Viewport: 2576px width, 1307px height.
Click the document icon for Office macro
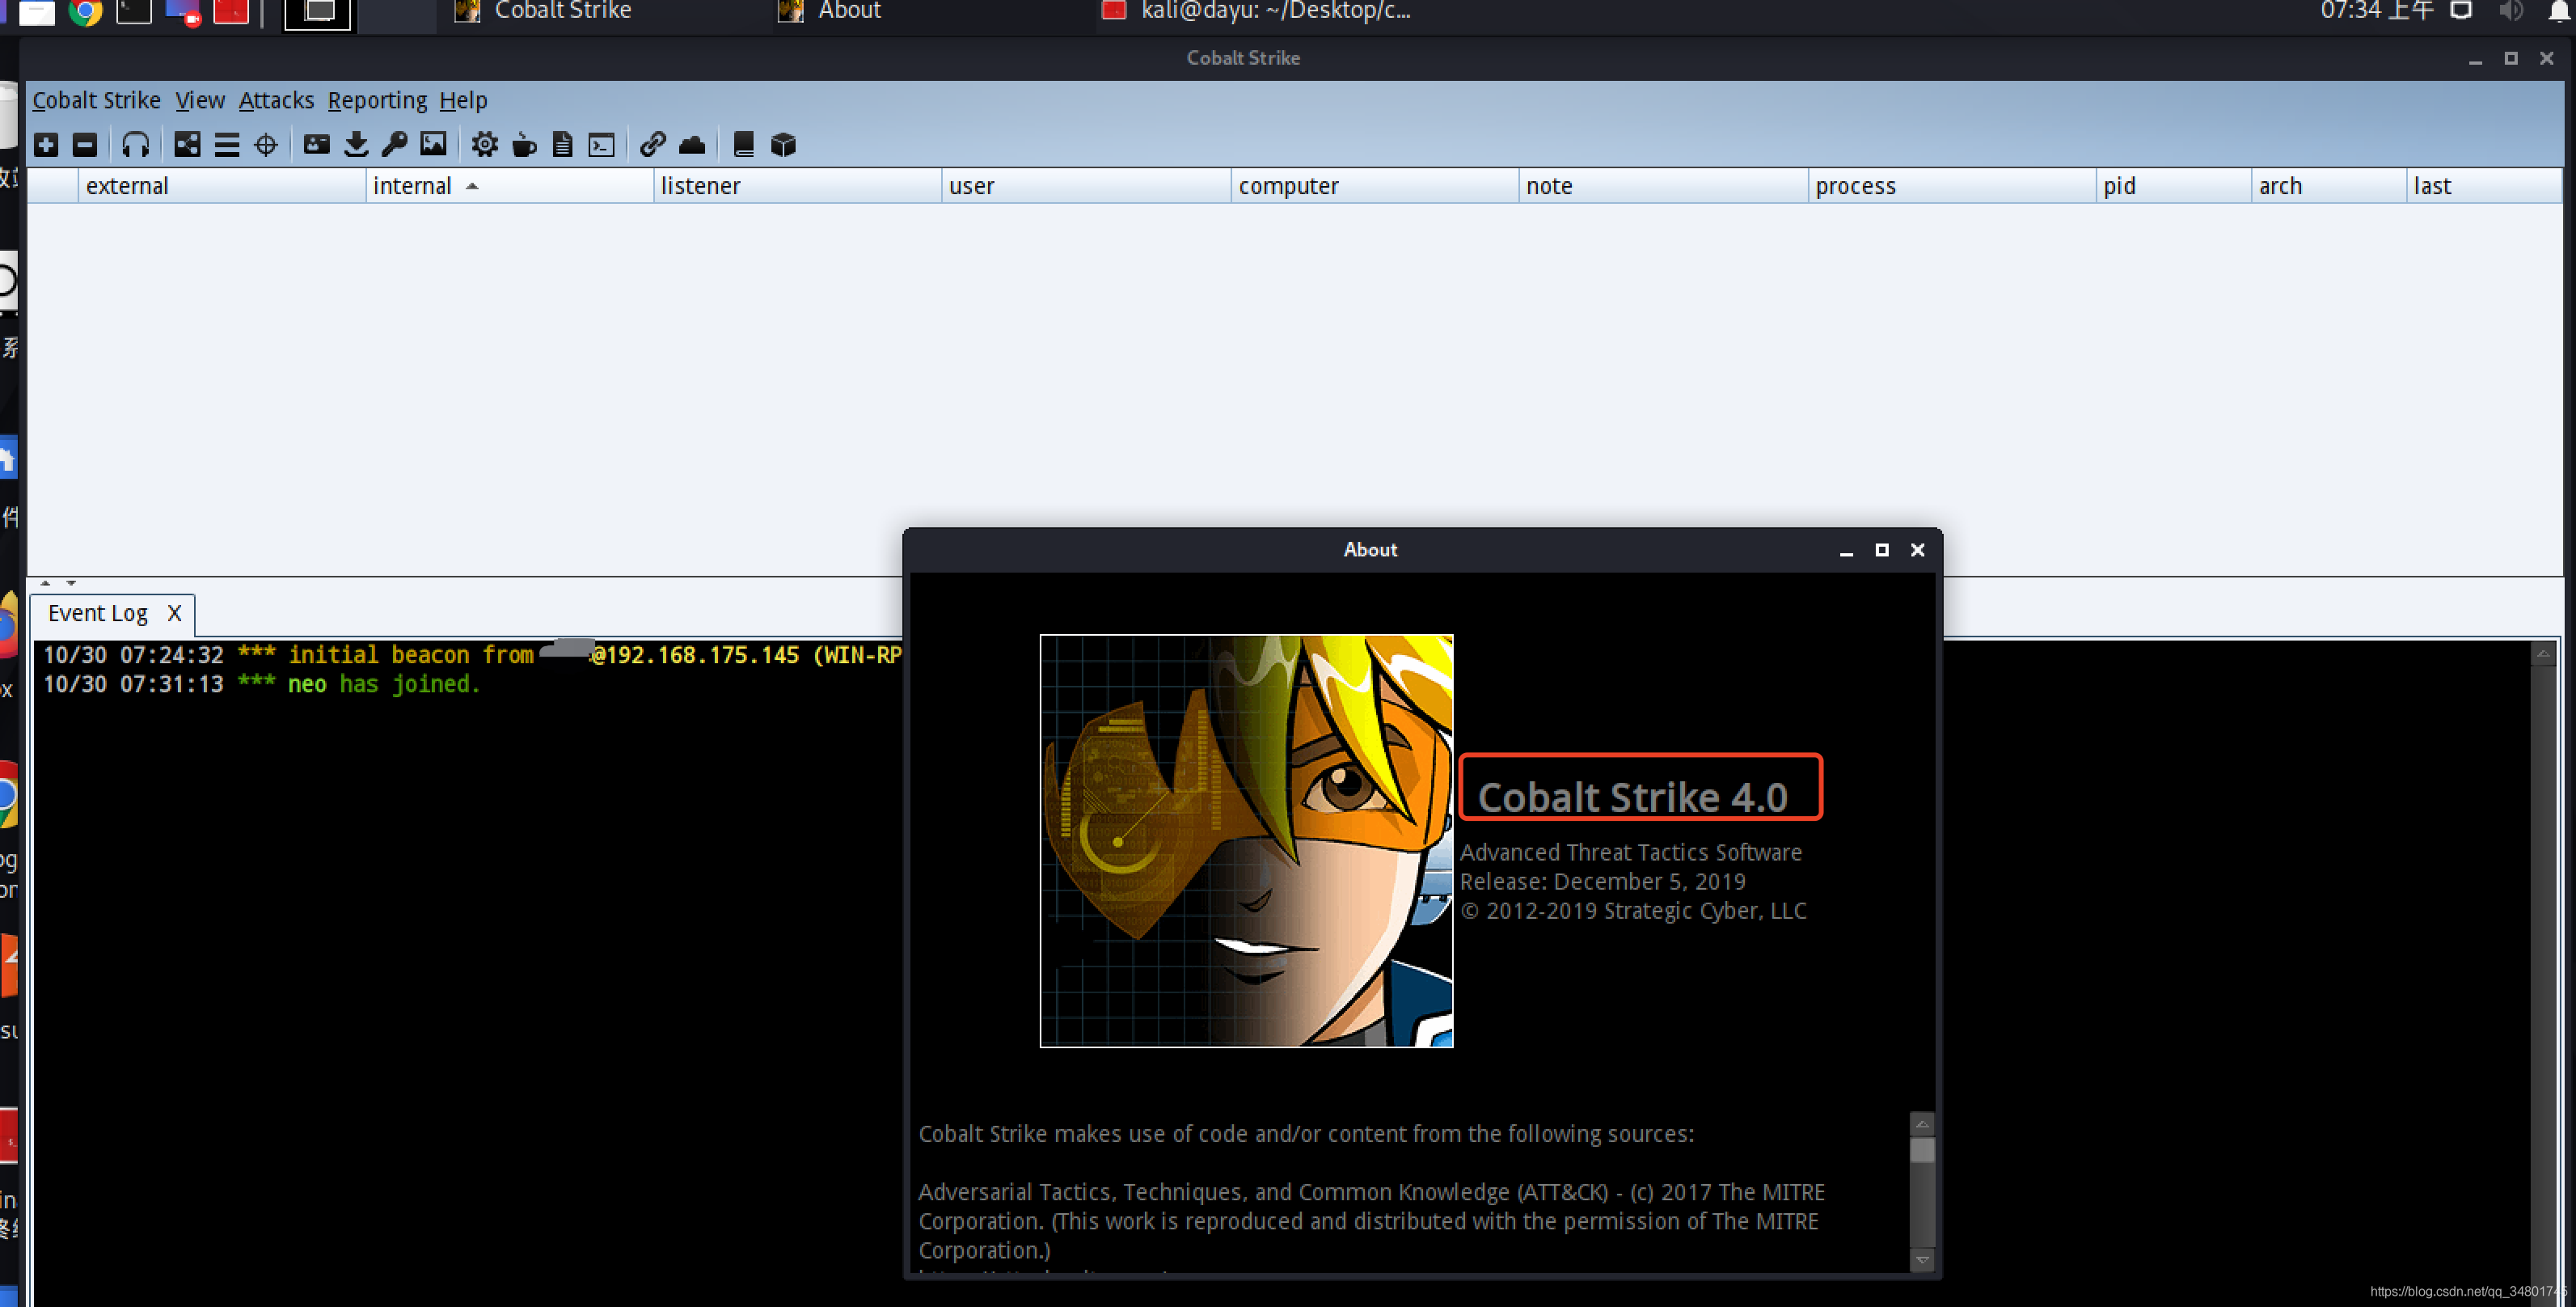click(563, 145)
